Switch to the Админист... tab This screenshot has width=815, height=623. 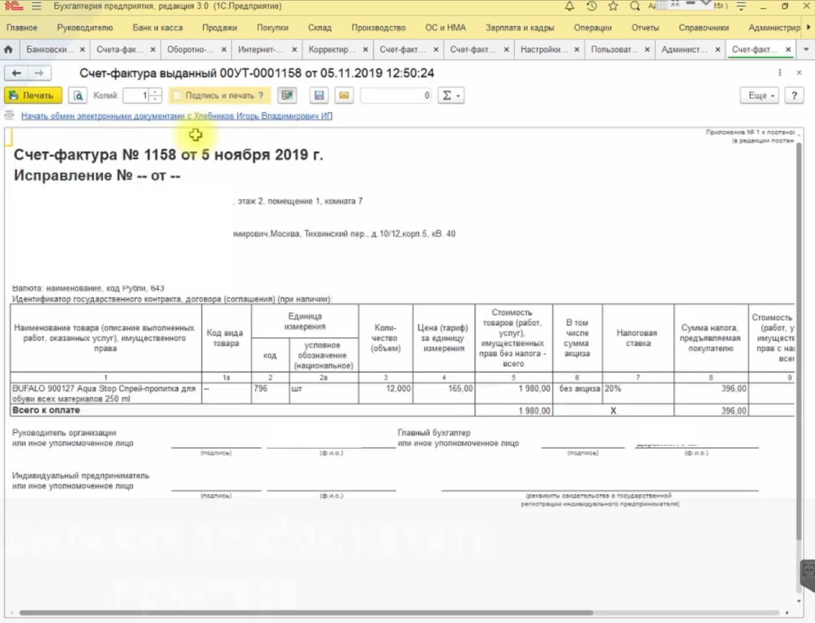(x=685, y=50)
